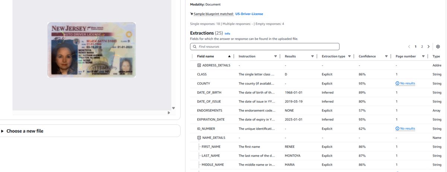Click result value MARIA

[290, 165]
